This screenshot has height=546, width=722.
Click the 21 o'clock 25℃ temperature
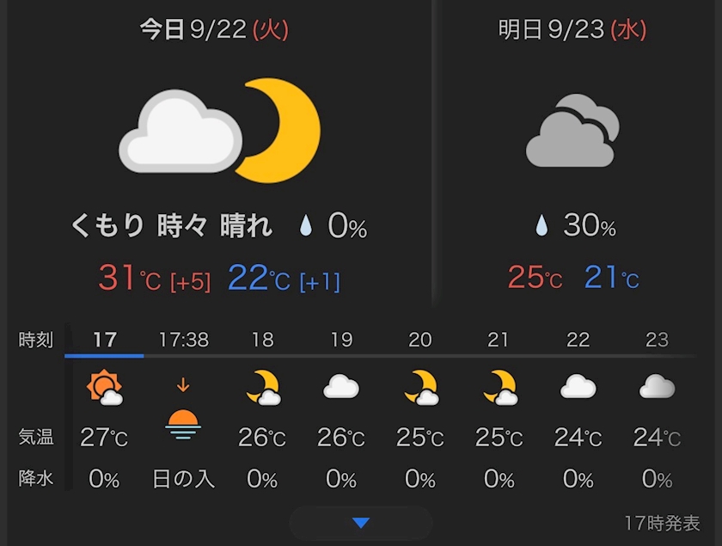[x=499, y=438]
